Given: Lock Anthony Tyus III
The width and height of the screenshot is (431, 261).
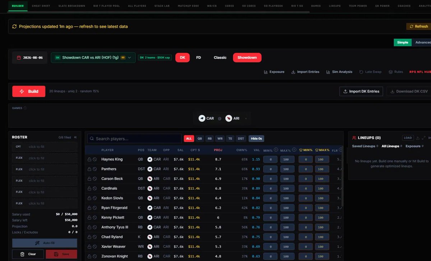Looking at the screenshot, I should (89, 227).
